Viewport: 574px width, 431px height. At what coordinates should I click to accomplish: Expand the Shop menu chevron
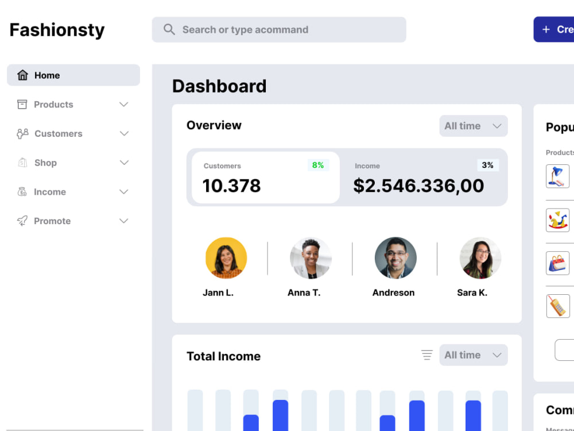[x=124, y=163]
